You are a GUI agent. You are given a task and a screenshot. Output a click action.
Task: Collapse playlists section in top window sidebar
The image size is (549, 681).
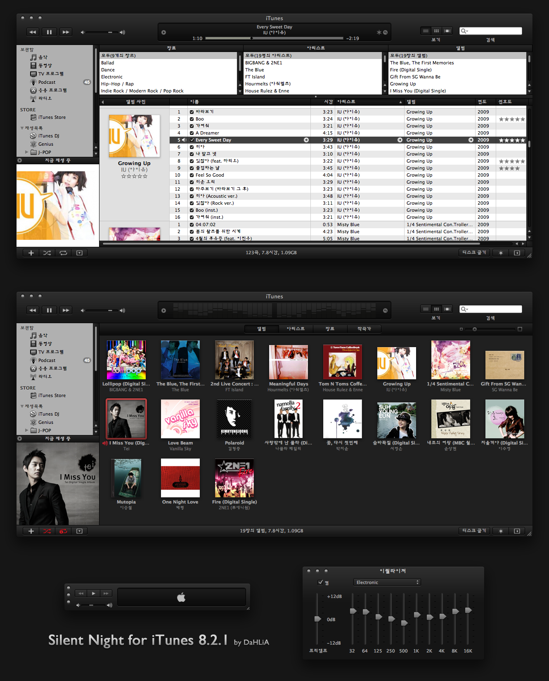[x=22, y=128]
